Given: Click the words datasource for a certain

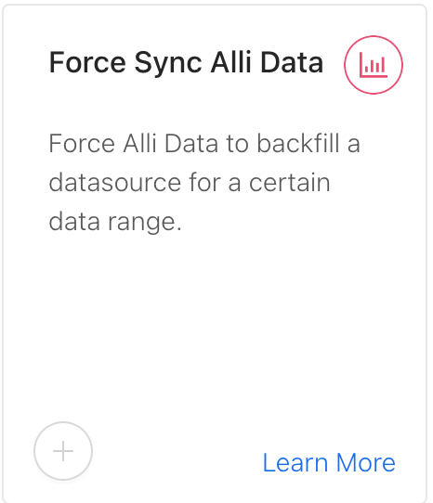Looking at the screenshot, I should [190, 183].
